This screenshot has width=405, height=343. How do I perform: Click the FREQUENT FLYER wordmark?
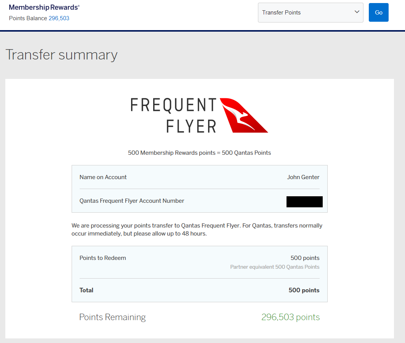[x=173, y=115]
